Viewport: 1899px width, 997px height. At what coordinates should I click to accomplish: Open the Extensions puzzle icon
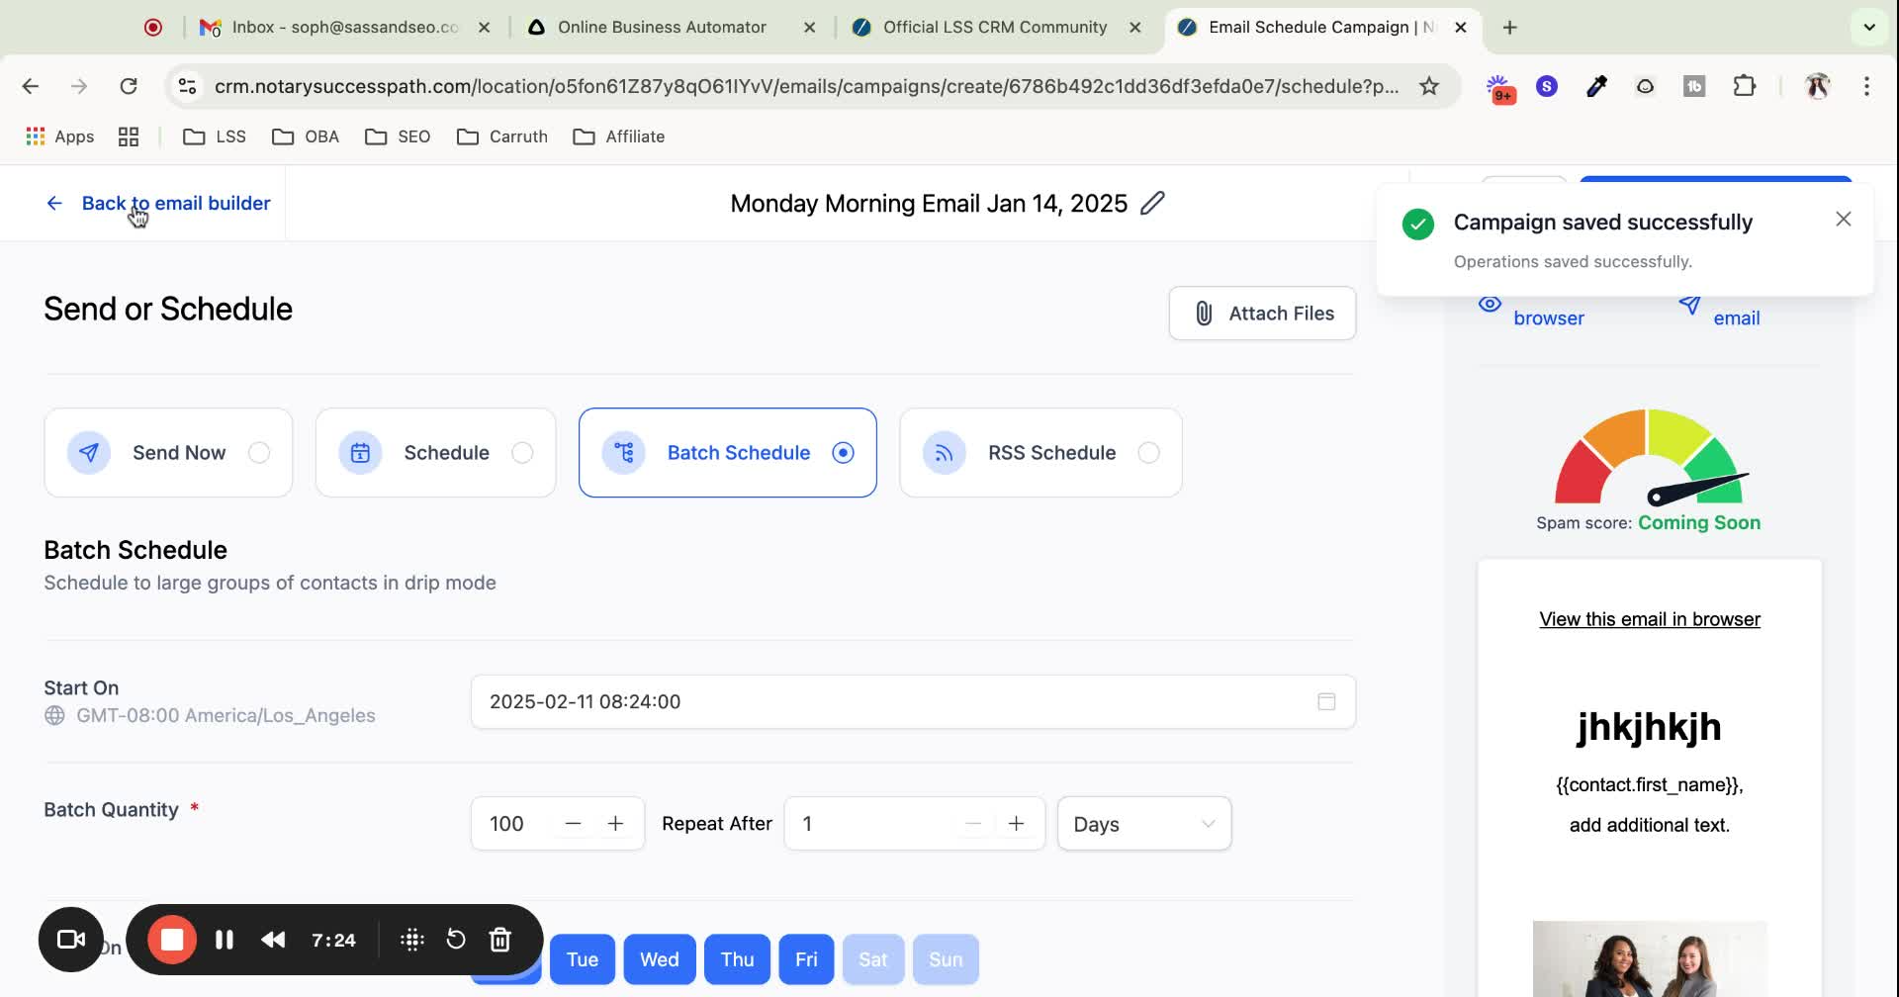point(1745,86)
